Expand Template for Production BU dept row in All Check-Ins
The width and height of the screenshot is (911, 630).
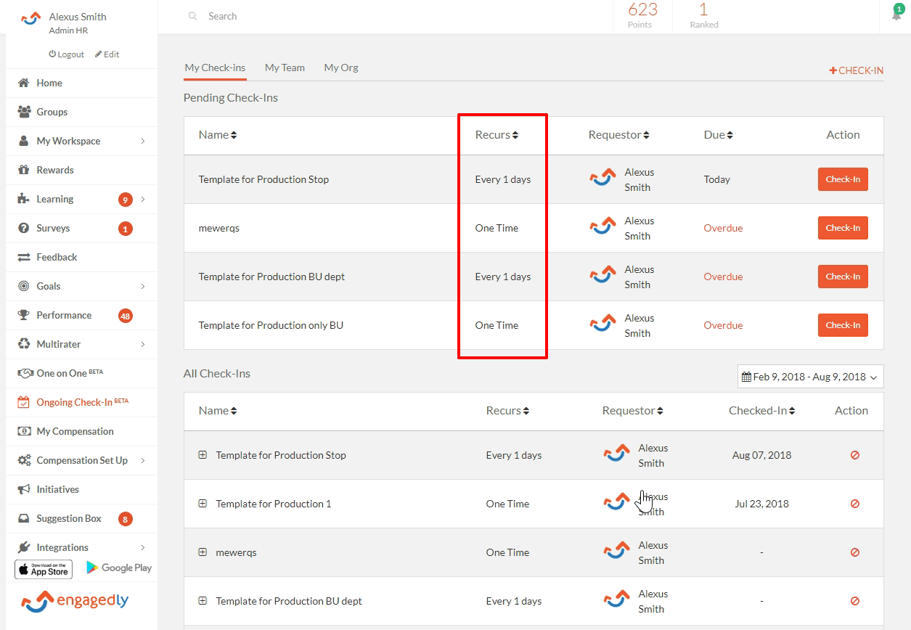click(203, 601)
